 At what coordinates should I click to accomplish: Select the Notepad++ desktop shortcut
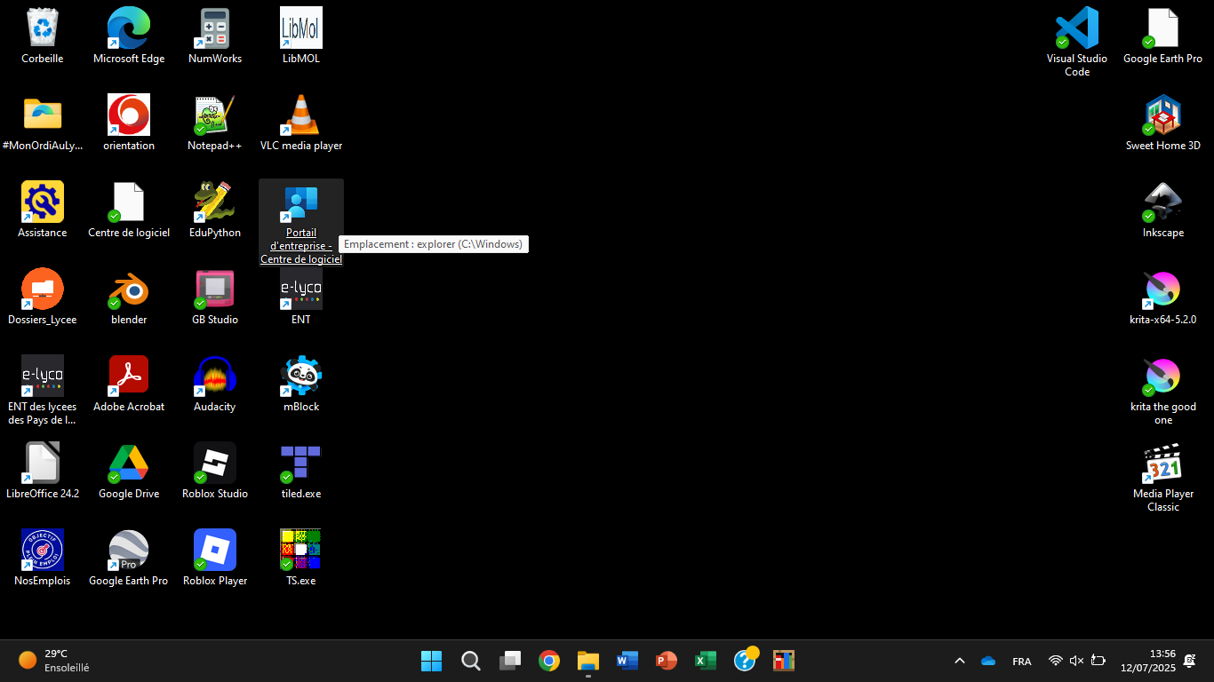pyautogui.click(x=214, y=116)
